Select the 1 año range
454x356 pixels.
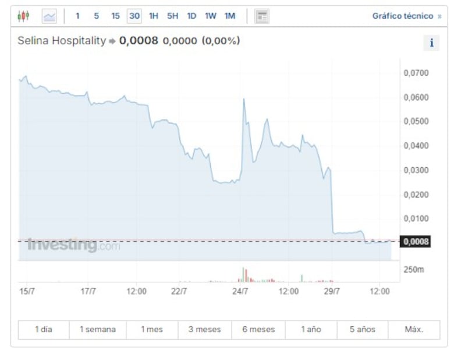click(311, 330)
